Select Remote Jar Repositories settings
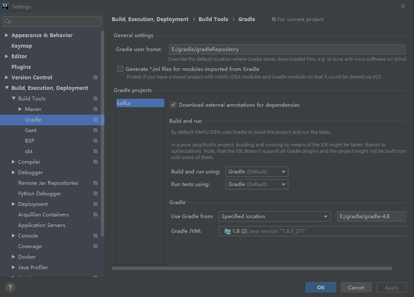The image size is (414, 297). (48, 183)
